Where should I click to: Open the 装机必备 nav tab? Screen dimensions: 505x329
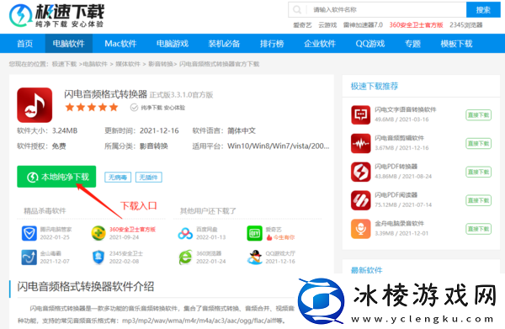point(224,44)
